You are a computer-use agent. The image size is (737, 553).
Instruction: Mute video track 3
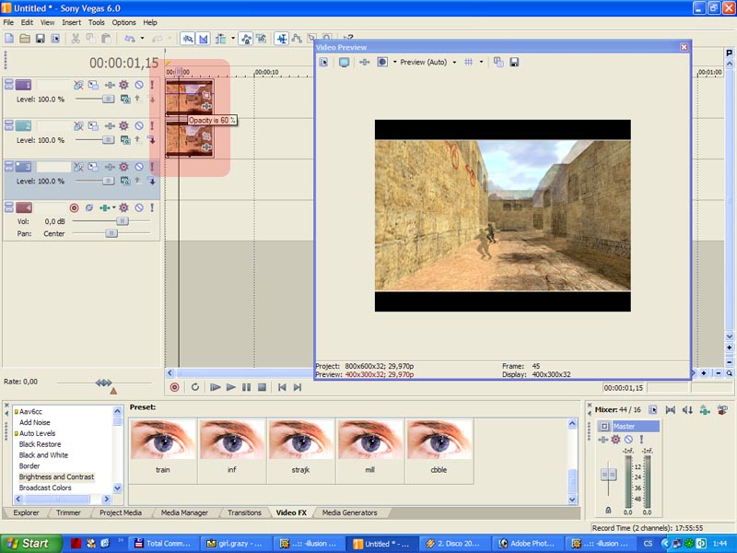click(139, 167)
